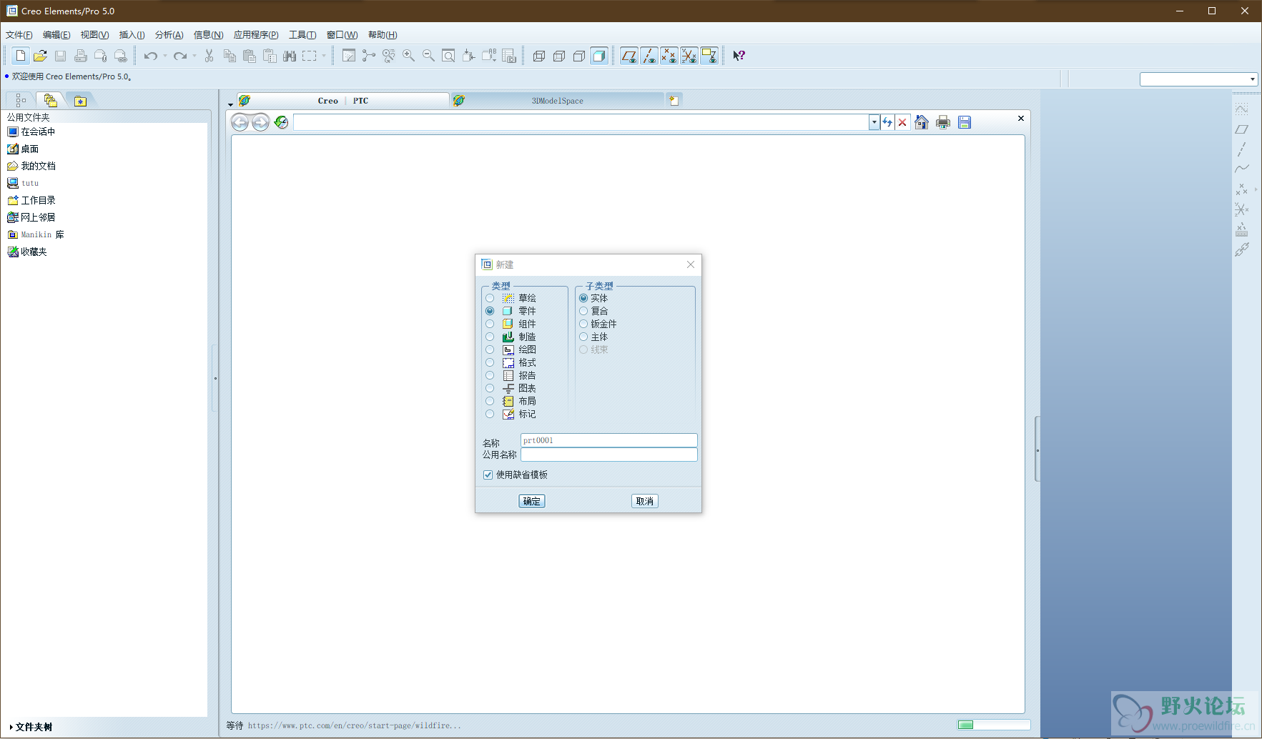Select the 钣金件 sub-type radio button
This screenshot has width=1262, height=739.
pos(583,324)
